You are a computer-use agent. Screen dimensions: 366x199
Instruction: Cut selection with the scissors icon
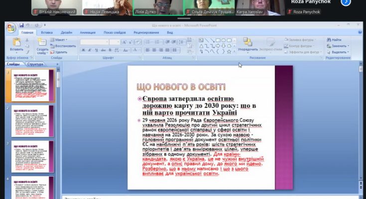[x=27, y=40]
